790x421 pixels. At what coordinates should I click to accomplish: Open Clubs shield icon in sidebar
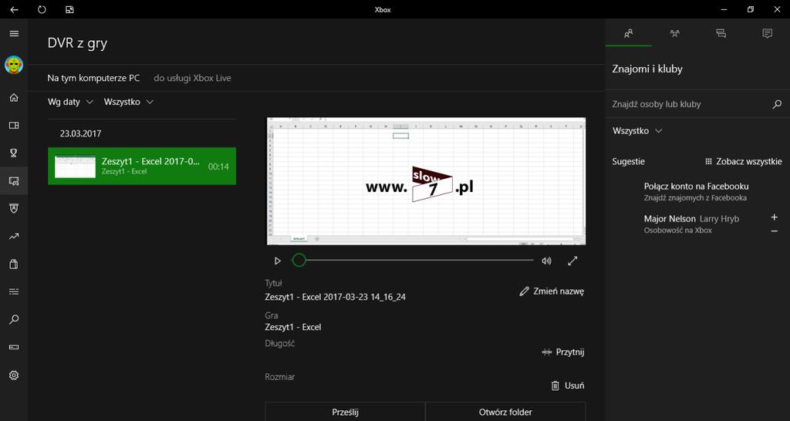14,208
